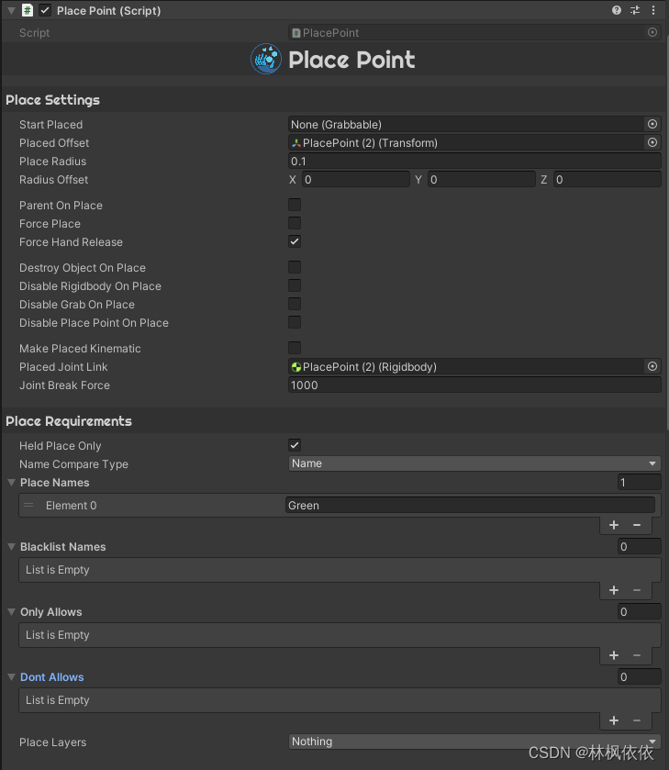Add an entry to Dont Allows list
This screenshot has height=770, width=669.
[x=614, y=720]
